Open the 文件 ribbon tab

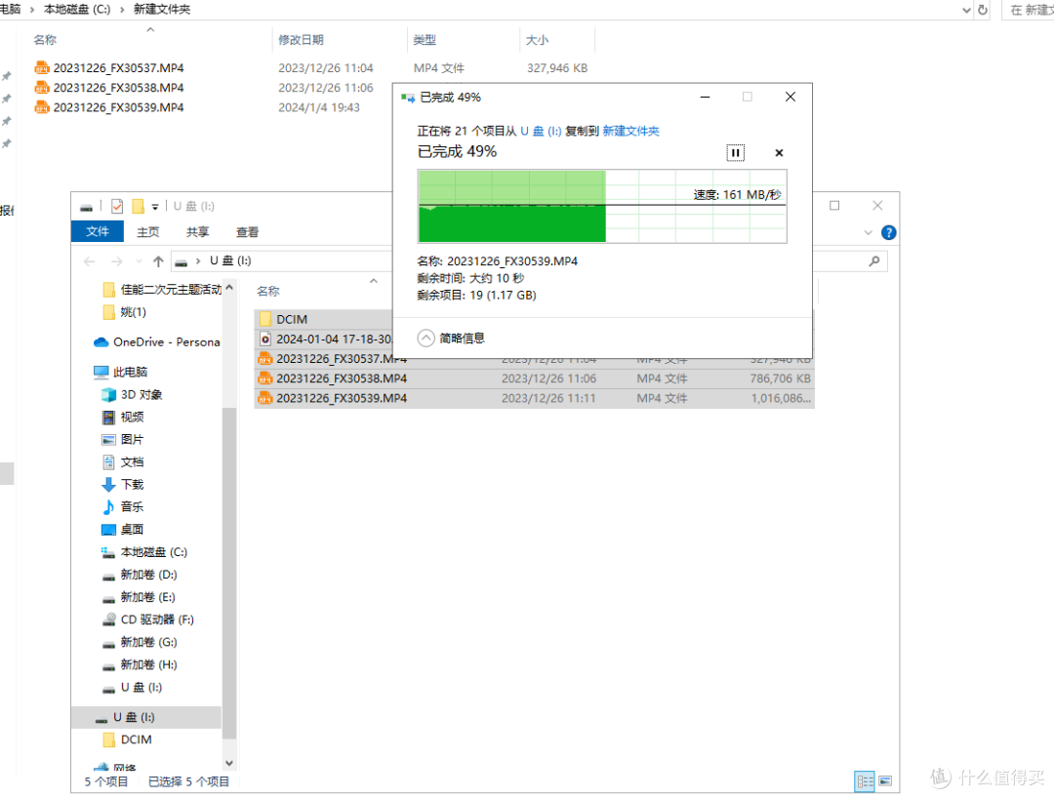click(x=97, y=232)
